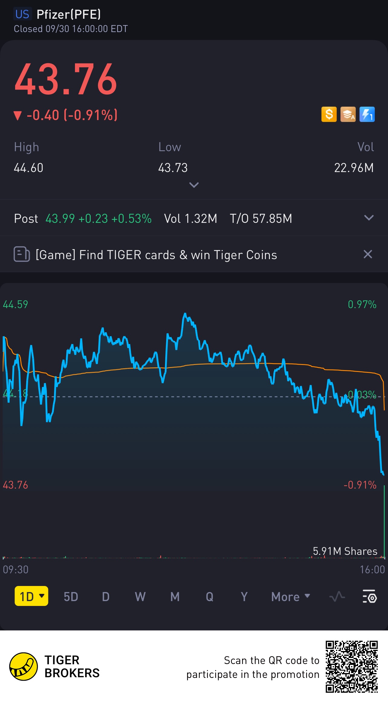This screenshot has width=388, height=703.
Task: Expand more stats chevron below Low
Action: [194, 185]
